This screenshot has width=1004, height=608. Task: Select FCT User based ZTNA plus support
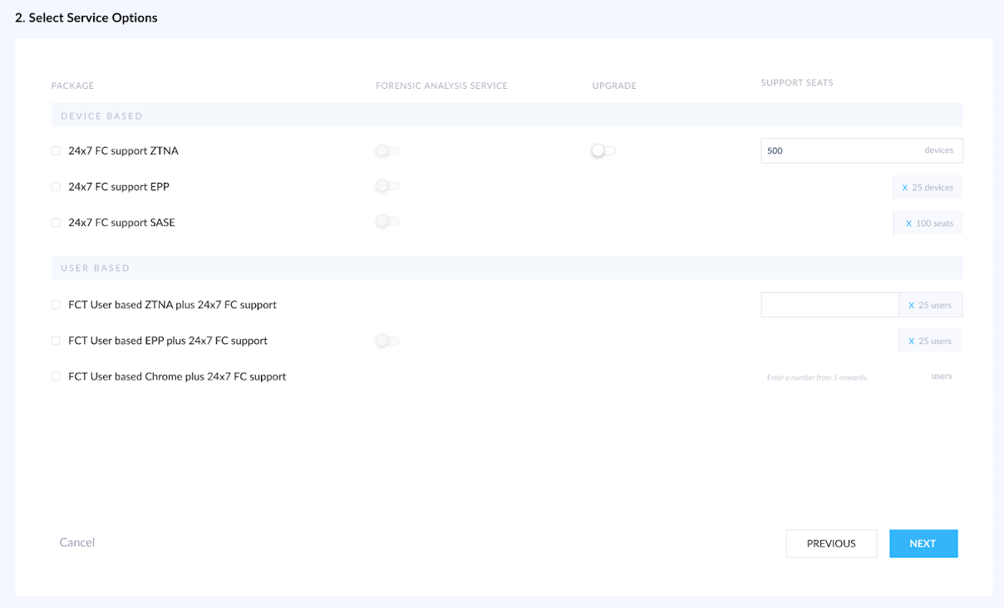coord(55,305)
